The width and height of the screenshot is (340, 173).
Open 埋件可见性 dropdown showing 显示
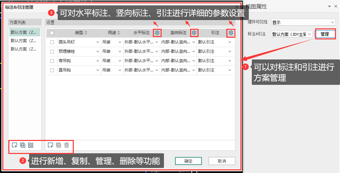pyautogui.click(x=303, y=22)
